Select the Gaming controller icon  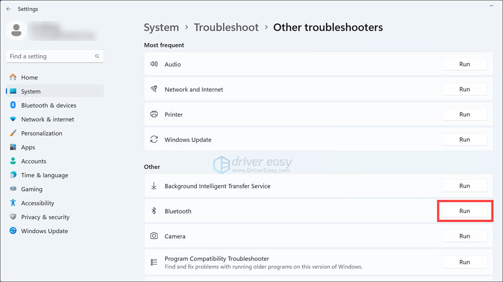coord(13,189)
